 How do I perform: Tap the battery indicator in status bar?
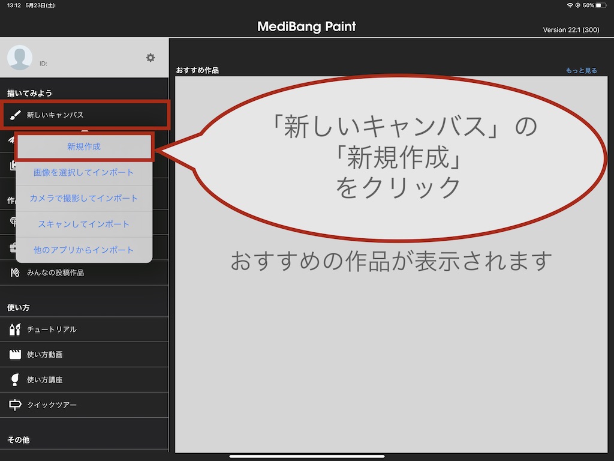[x=601, y=5]
